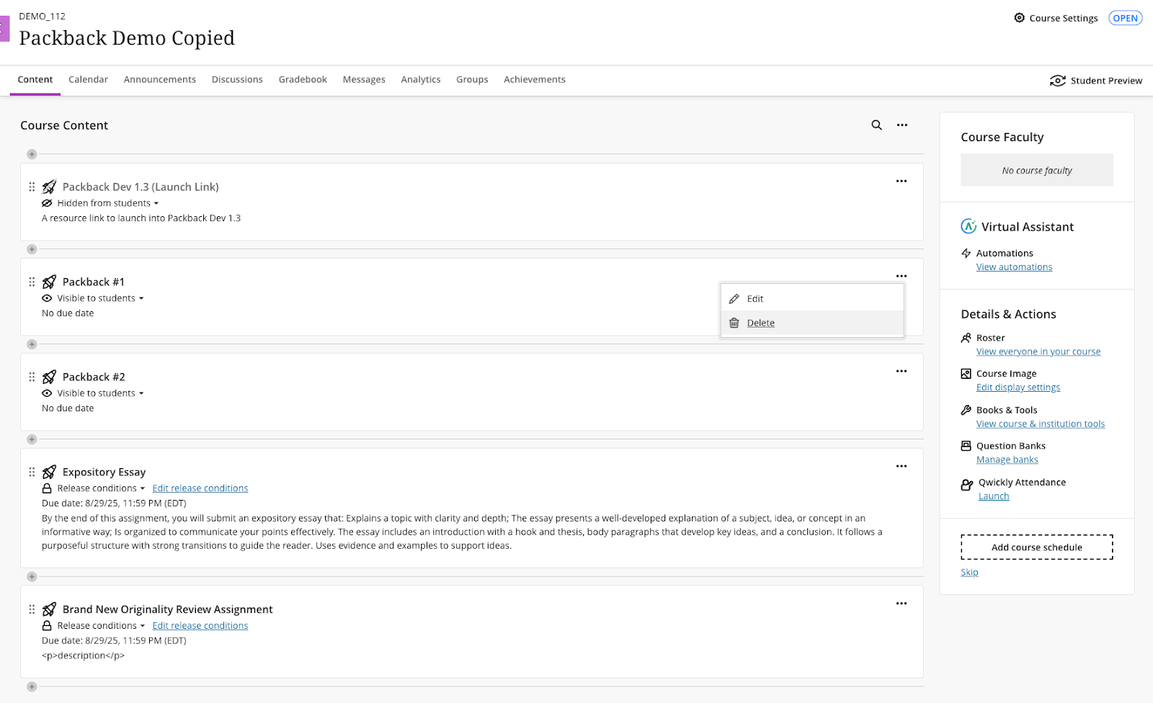Click the Add course schedule button
The height and width of the screenshot is (703, 1153).
pos(1036,547)
